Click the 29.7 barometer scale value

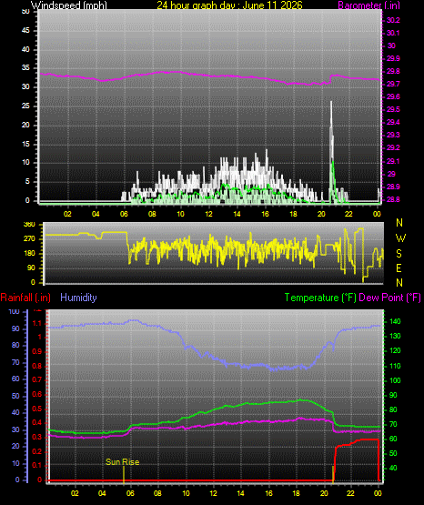click(393, 84)
